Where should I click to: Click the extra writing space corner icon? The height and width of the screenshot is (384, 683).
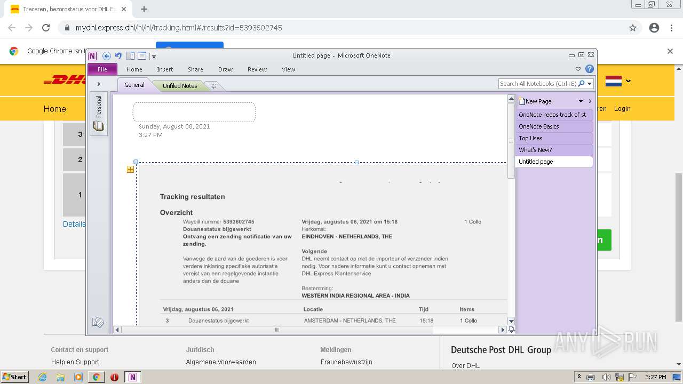pyautogui.click(x=511, y=330)
